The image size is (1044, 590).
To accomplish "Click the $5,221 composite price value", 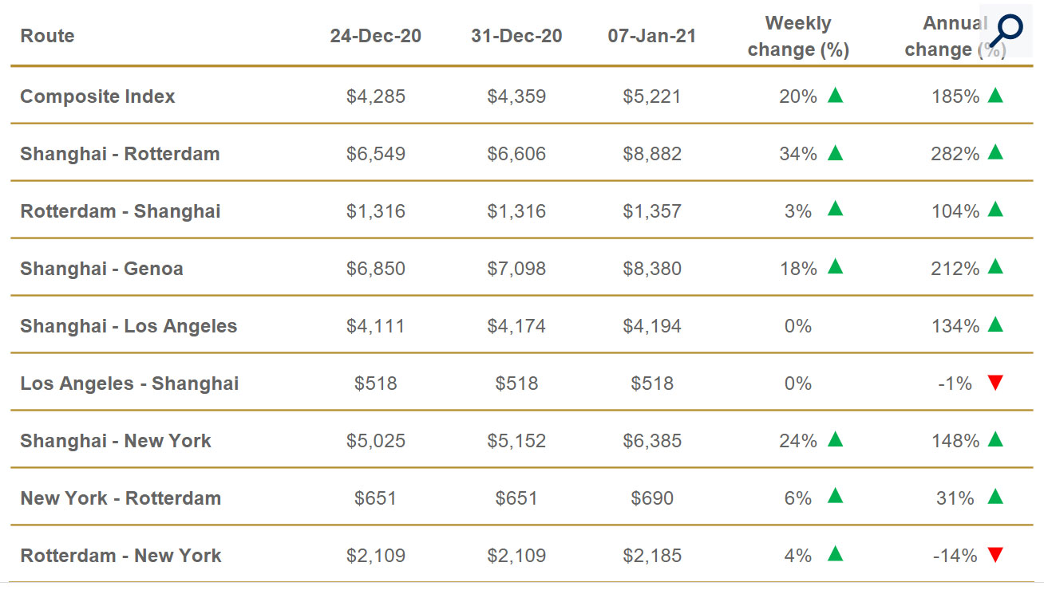I will point(652,96).
